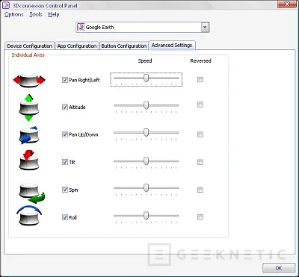
Task: Click the Reversed column header
Action: [x=200, y=60]
